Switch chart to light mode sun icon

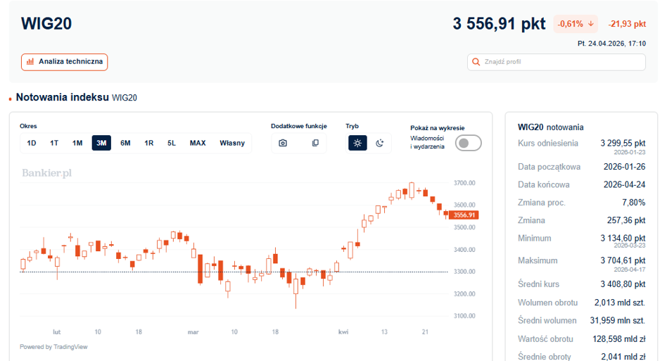pyautogui.click(x=357, y=143)
